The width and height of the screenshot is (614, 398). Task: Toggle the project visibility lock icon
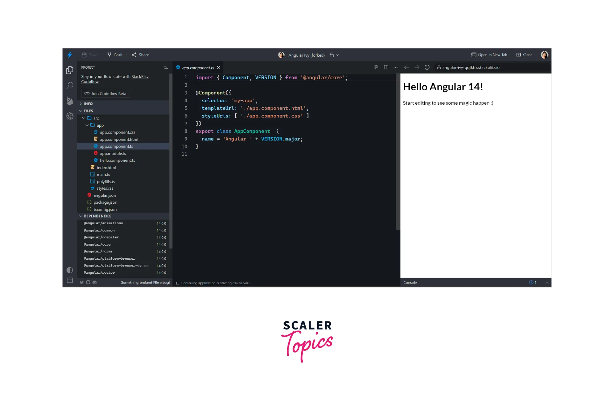click(332, 55)
